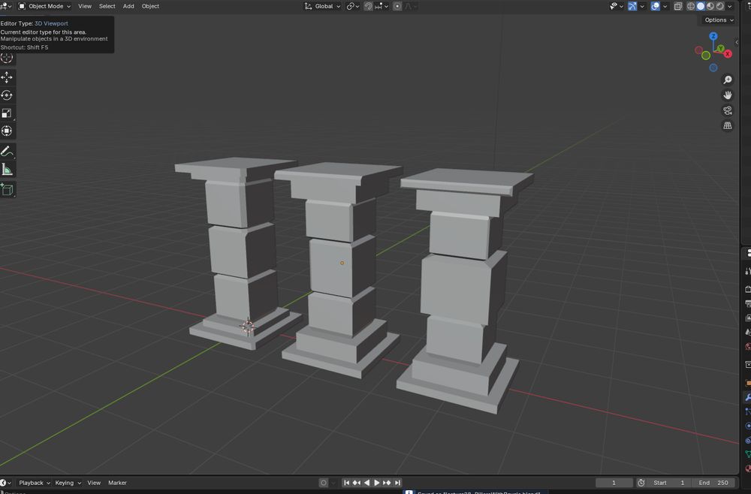Switch to Rendered viewport shading
Screen dimensions: 751x494
720,6
